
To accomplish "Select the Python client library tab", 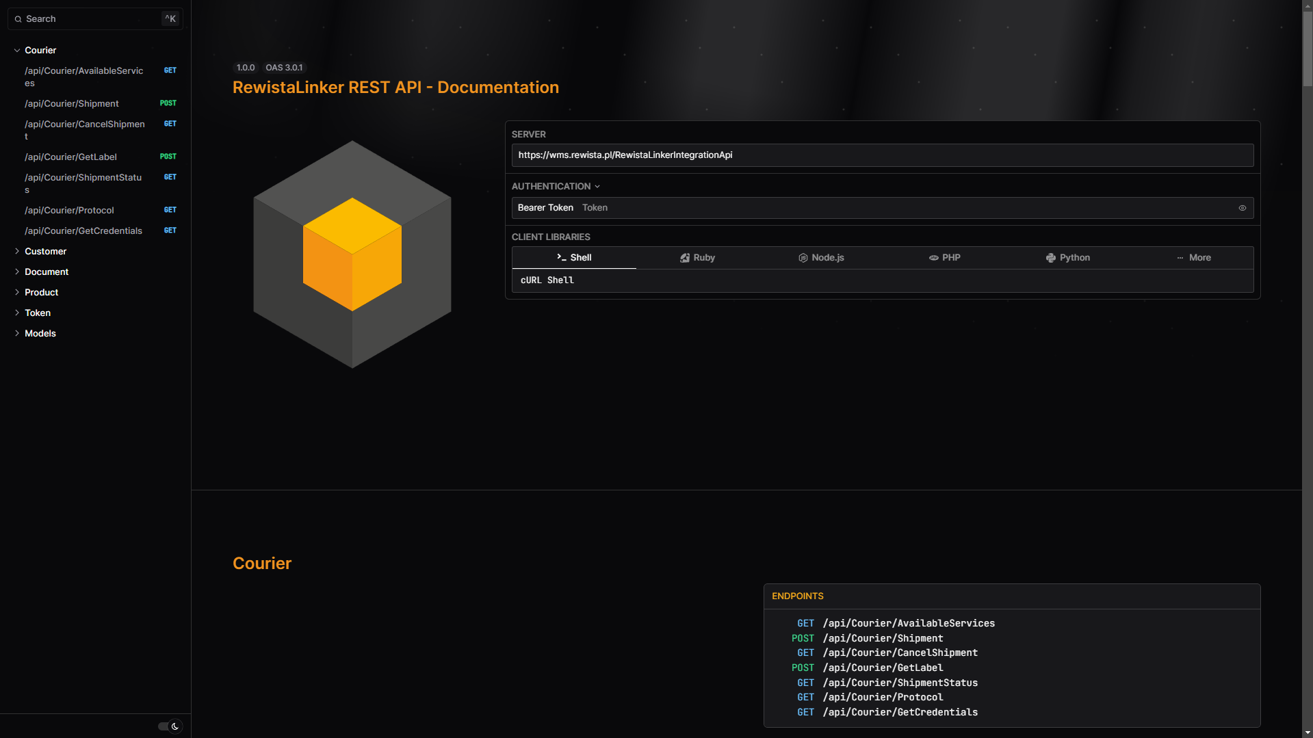I will point(1068,258).
